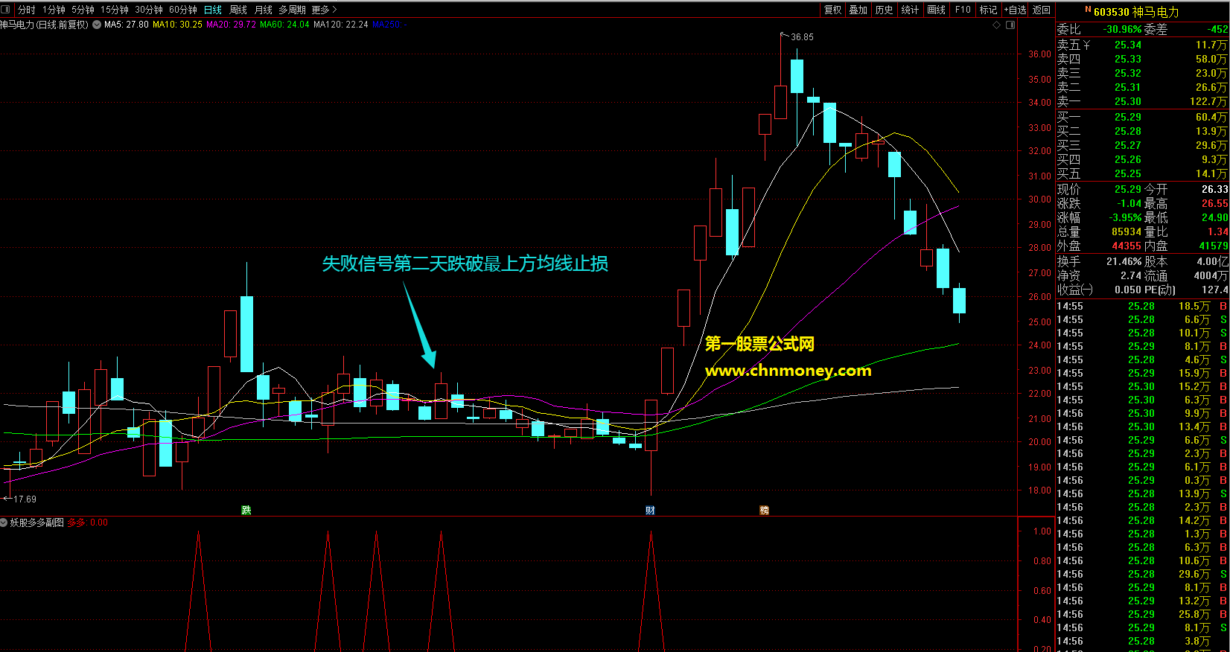Expand 更多 period options
The image size is (1230, 652).
[325, 10]
